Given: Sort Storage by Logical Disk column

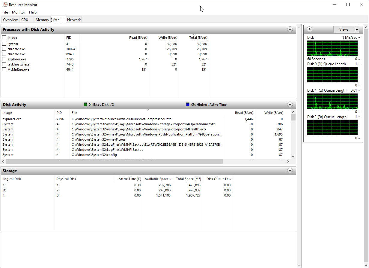Looking at the screenshot, I should pos(28,179).
